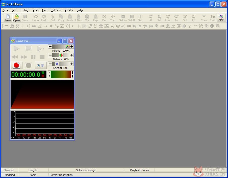Open the Tool menu
This screenshot has height=178, width=228.
click(45, 10)
